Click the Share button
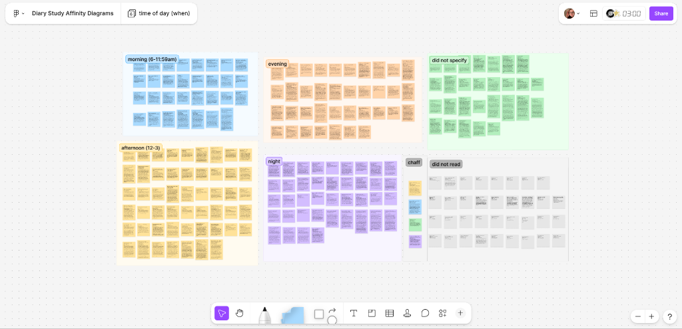The image size is (682, 329). point(661,13)
